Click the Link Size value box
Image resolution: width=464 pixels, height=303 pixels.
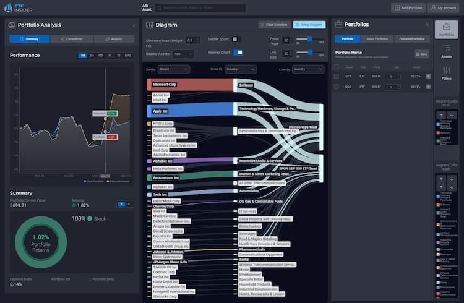pyautogui.click(x=287, y=54)
